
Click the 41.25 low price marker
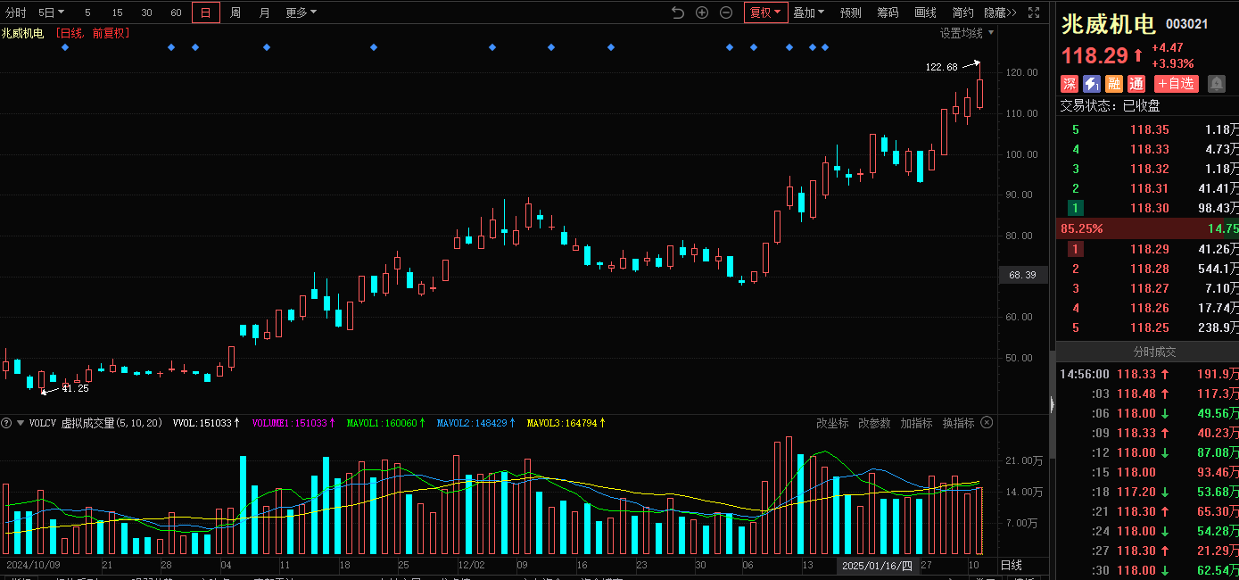[x=75, y=388]
